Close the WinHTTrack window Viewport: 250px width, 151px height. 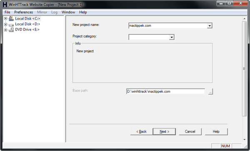241,3
